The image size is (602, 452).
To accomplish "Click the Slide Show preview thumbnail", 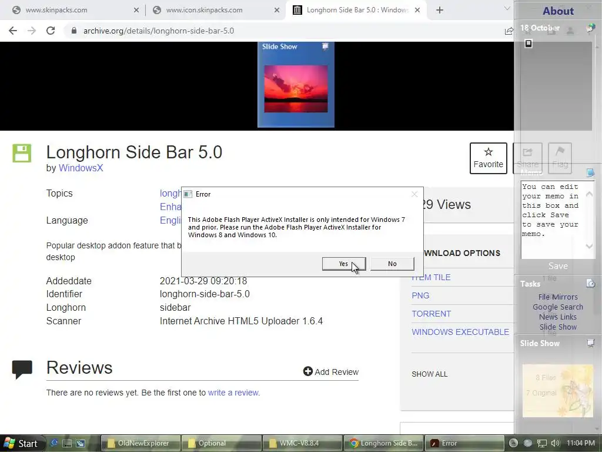I will [296, 85].
